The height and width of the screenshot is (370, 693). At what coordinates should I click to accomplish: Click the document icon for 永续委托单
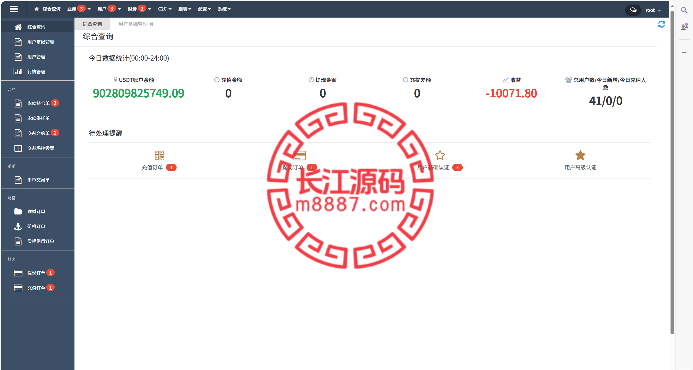(x=18, y=118)
